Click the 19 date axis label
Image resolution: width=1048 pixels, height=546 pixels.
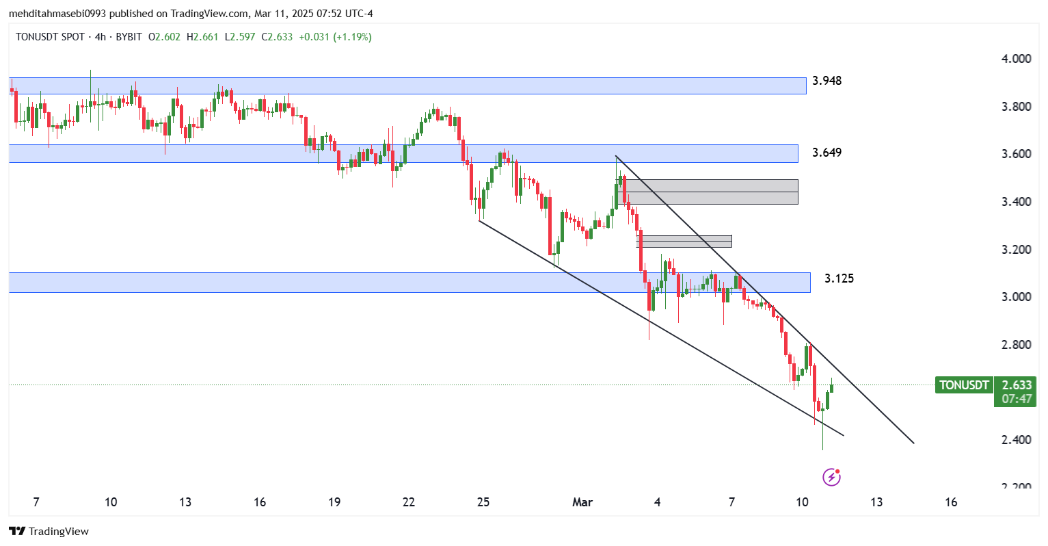334,502
